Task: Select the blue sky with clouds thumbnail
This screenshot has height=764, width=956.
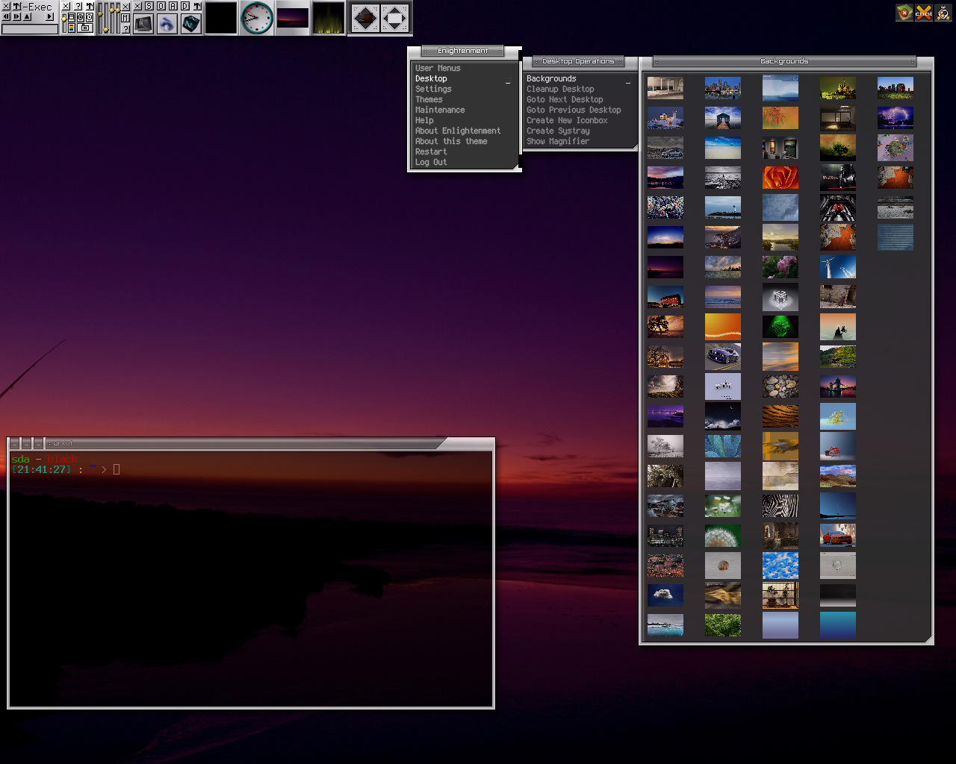Action: [x=780, y=566]
